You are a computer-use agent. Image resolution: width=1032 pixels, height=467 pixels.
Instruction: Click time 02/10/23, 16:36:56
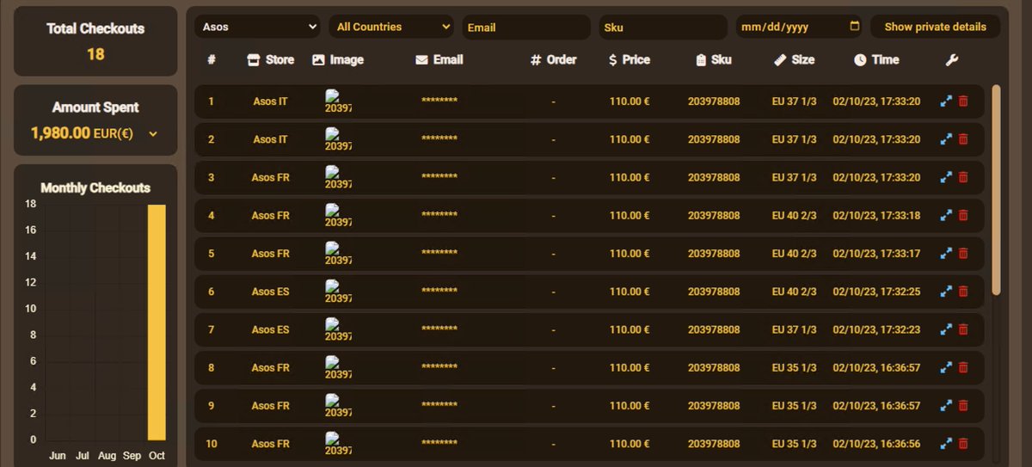876,444
